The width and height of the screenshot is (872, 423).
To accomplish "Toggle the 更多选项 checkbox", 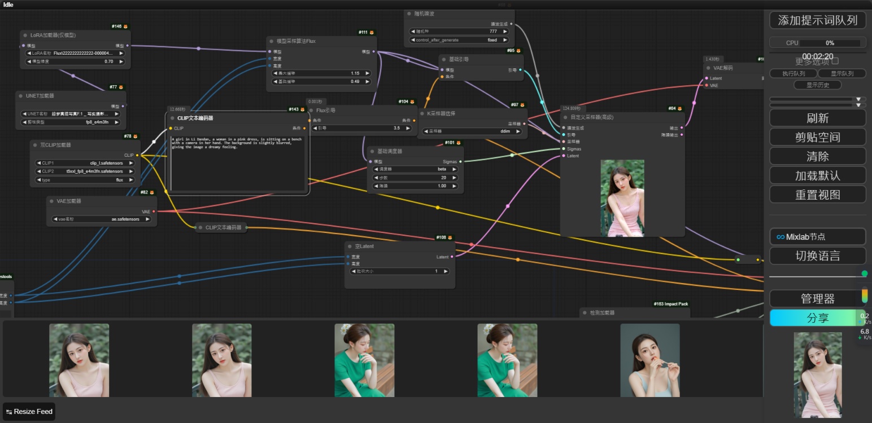I will (835, 61).
